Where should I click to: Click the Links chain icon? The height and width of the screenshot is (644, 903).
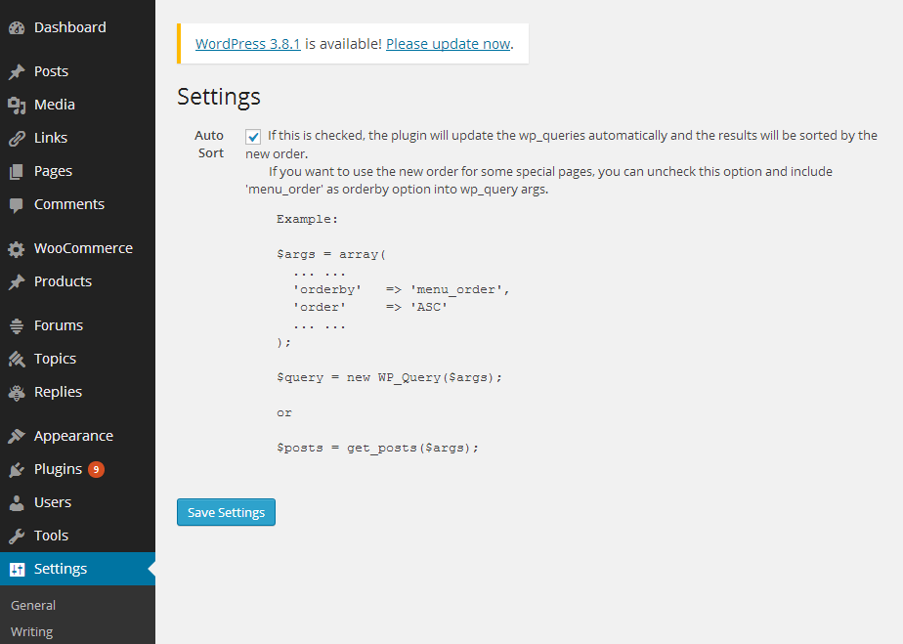pos(17,138)
